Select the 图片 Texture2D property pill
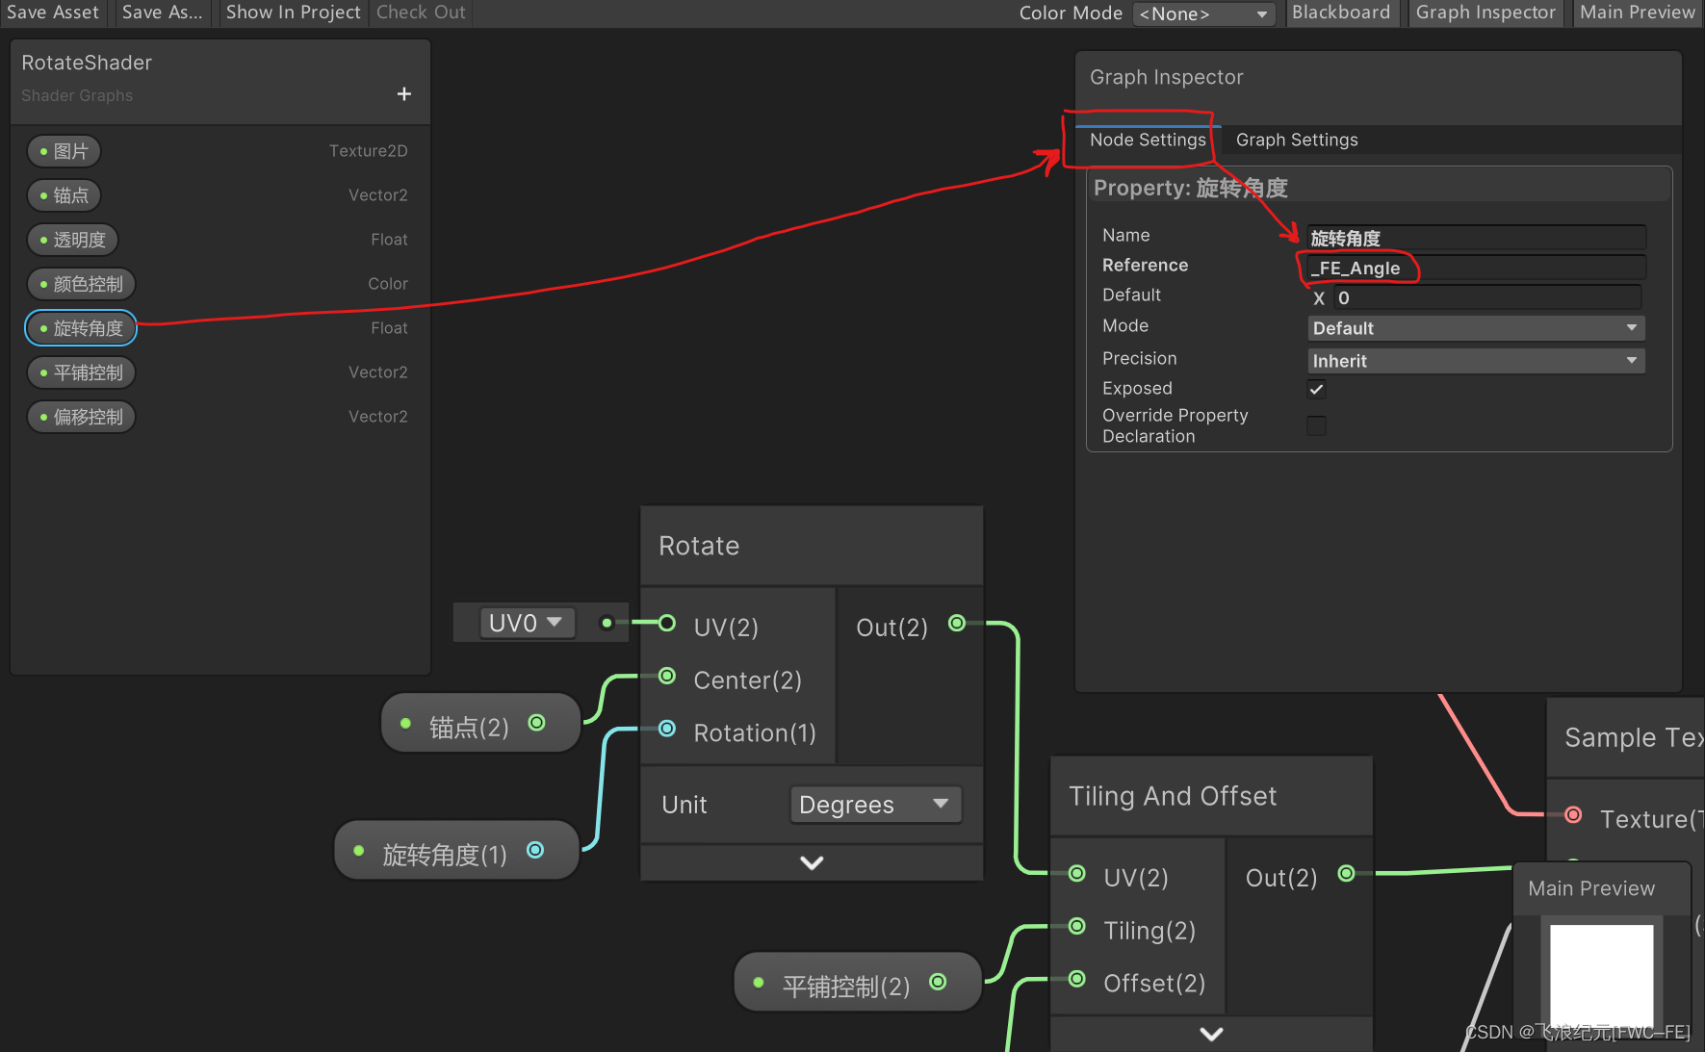Screen dimensions: 1705x1052 [64, 151]
